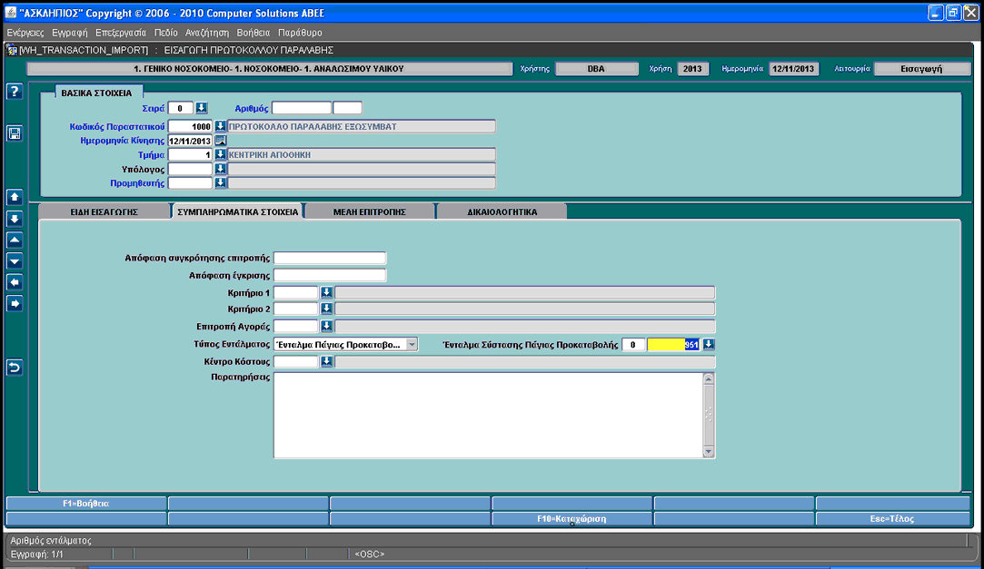Open the Παράθυρο menu
The image size is (984, 569).
click(x=300, y=33)
